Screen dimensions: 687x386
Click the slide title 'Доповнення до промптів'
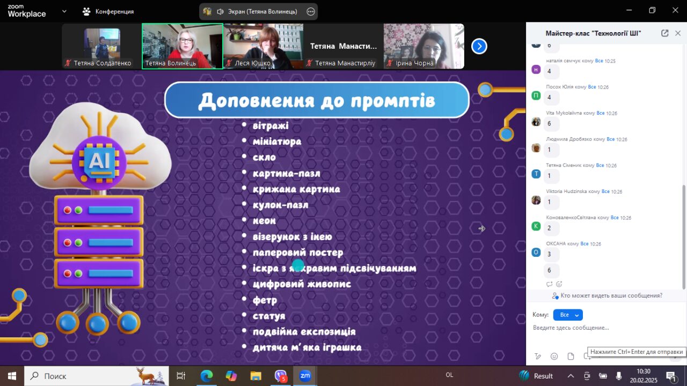(317, 100)
